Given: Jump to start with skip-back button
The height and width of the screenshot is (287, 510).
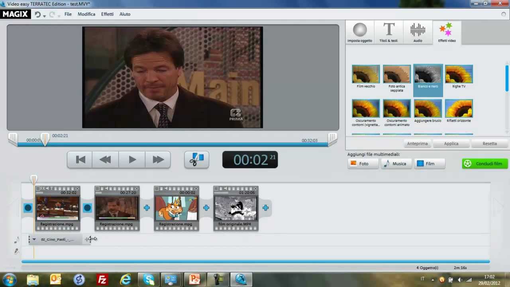Looking at the screenshot, I should click(x=80, y=160).
